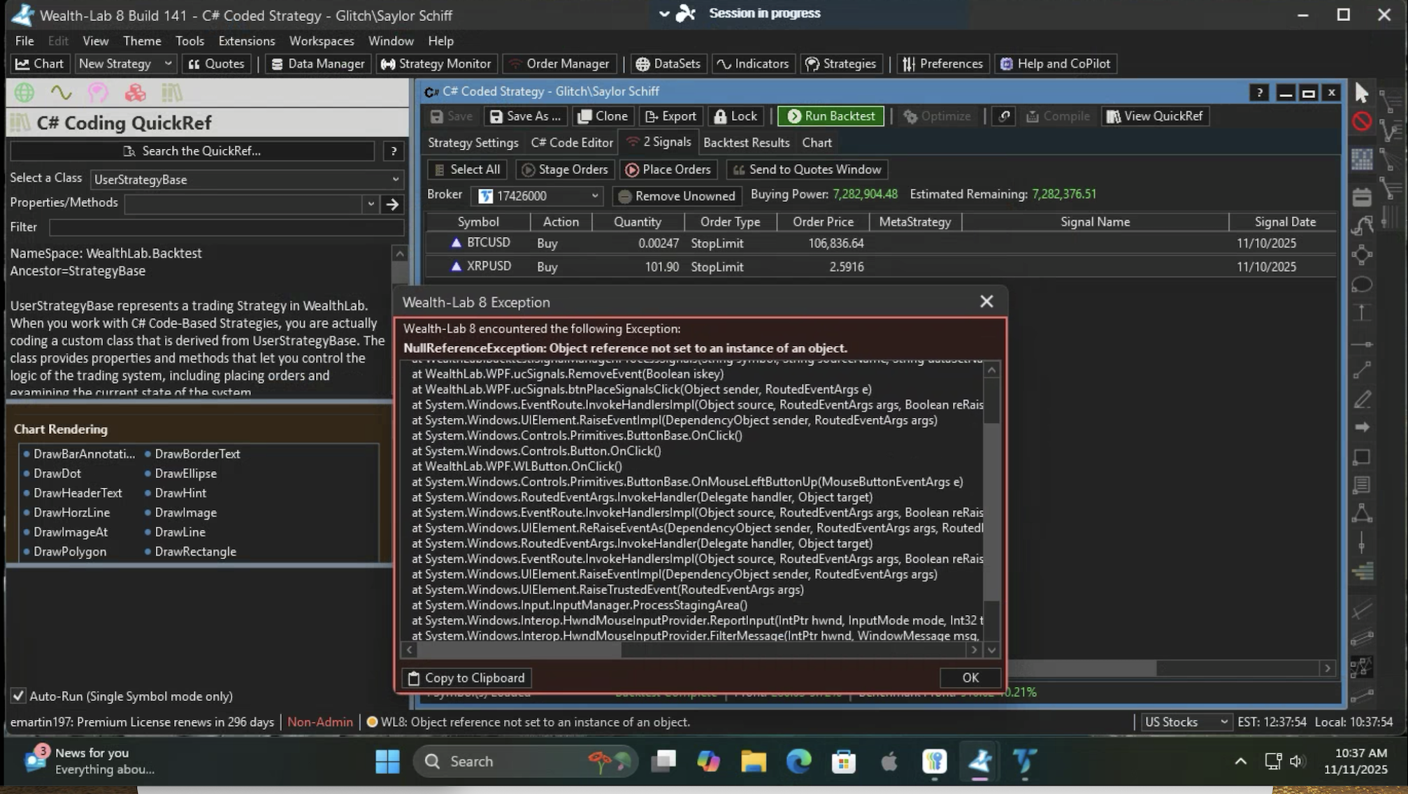Image resolution: width=1408 pixels, height=794 pixels.
Task: Open the Extensions menu
Action: click(246, 41)
